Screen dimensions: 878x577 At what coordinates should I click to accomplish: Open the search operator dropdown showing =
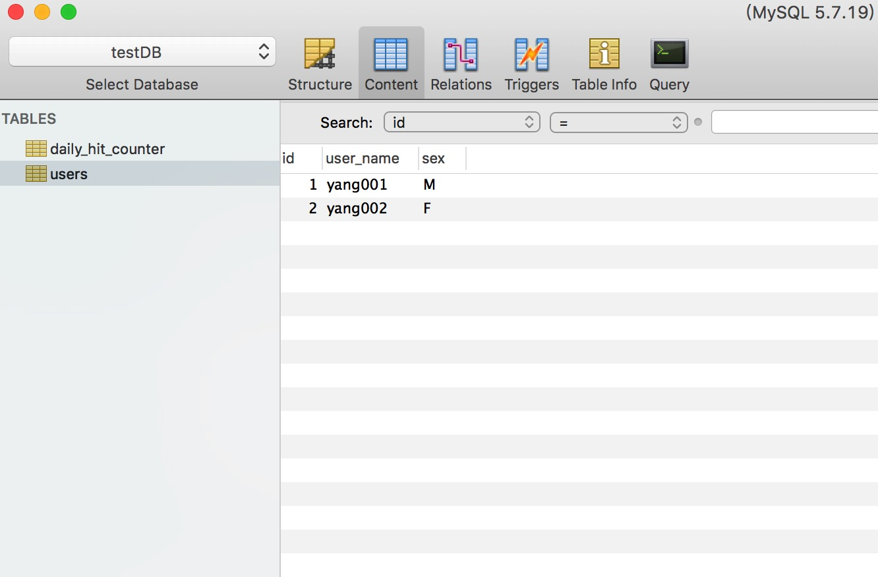(x=619, y=123)
